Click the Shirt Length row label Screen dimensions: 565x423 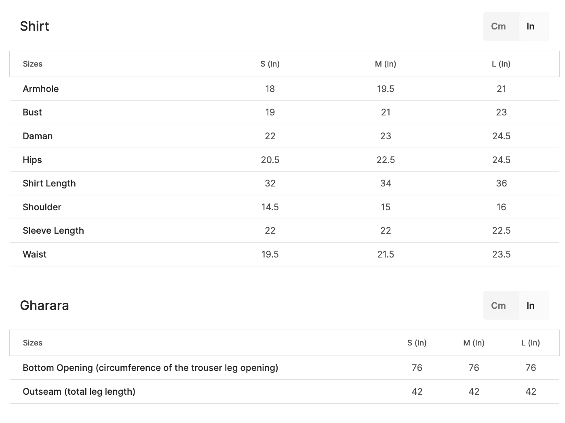49,183
